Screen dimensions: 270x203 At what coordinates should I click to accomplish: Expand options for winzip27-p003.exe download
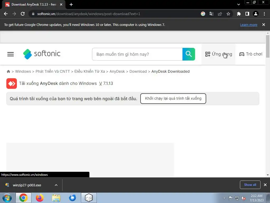click(56, 185)
